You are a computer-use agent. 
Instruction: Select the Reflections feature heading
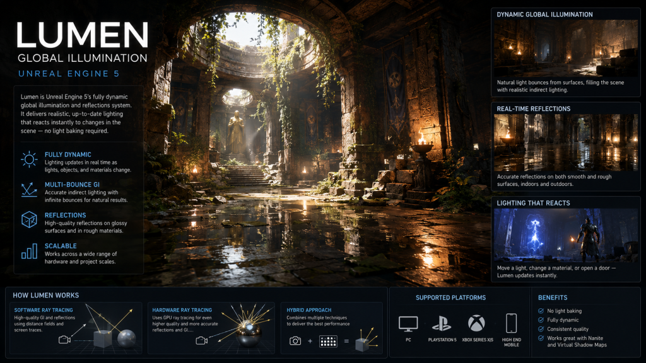click(x=65, y=215)
